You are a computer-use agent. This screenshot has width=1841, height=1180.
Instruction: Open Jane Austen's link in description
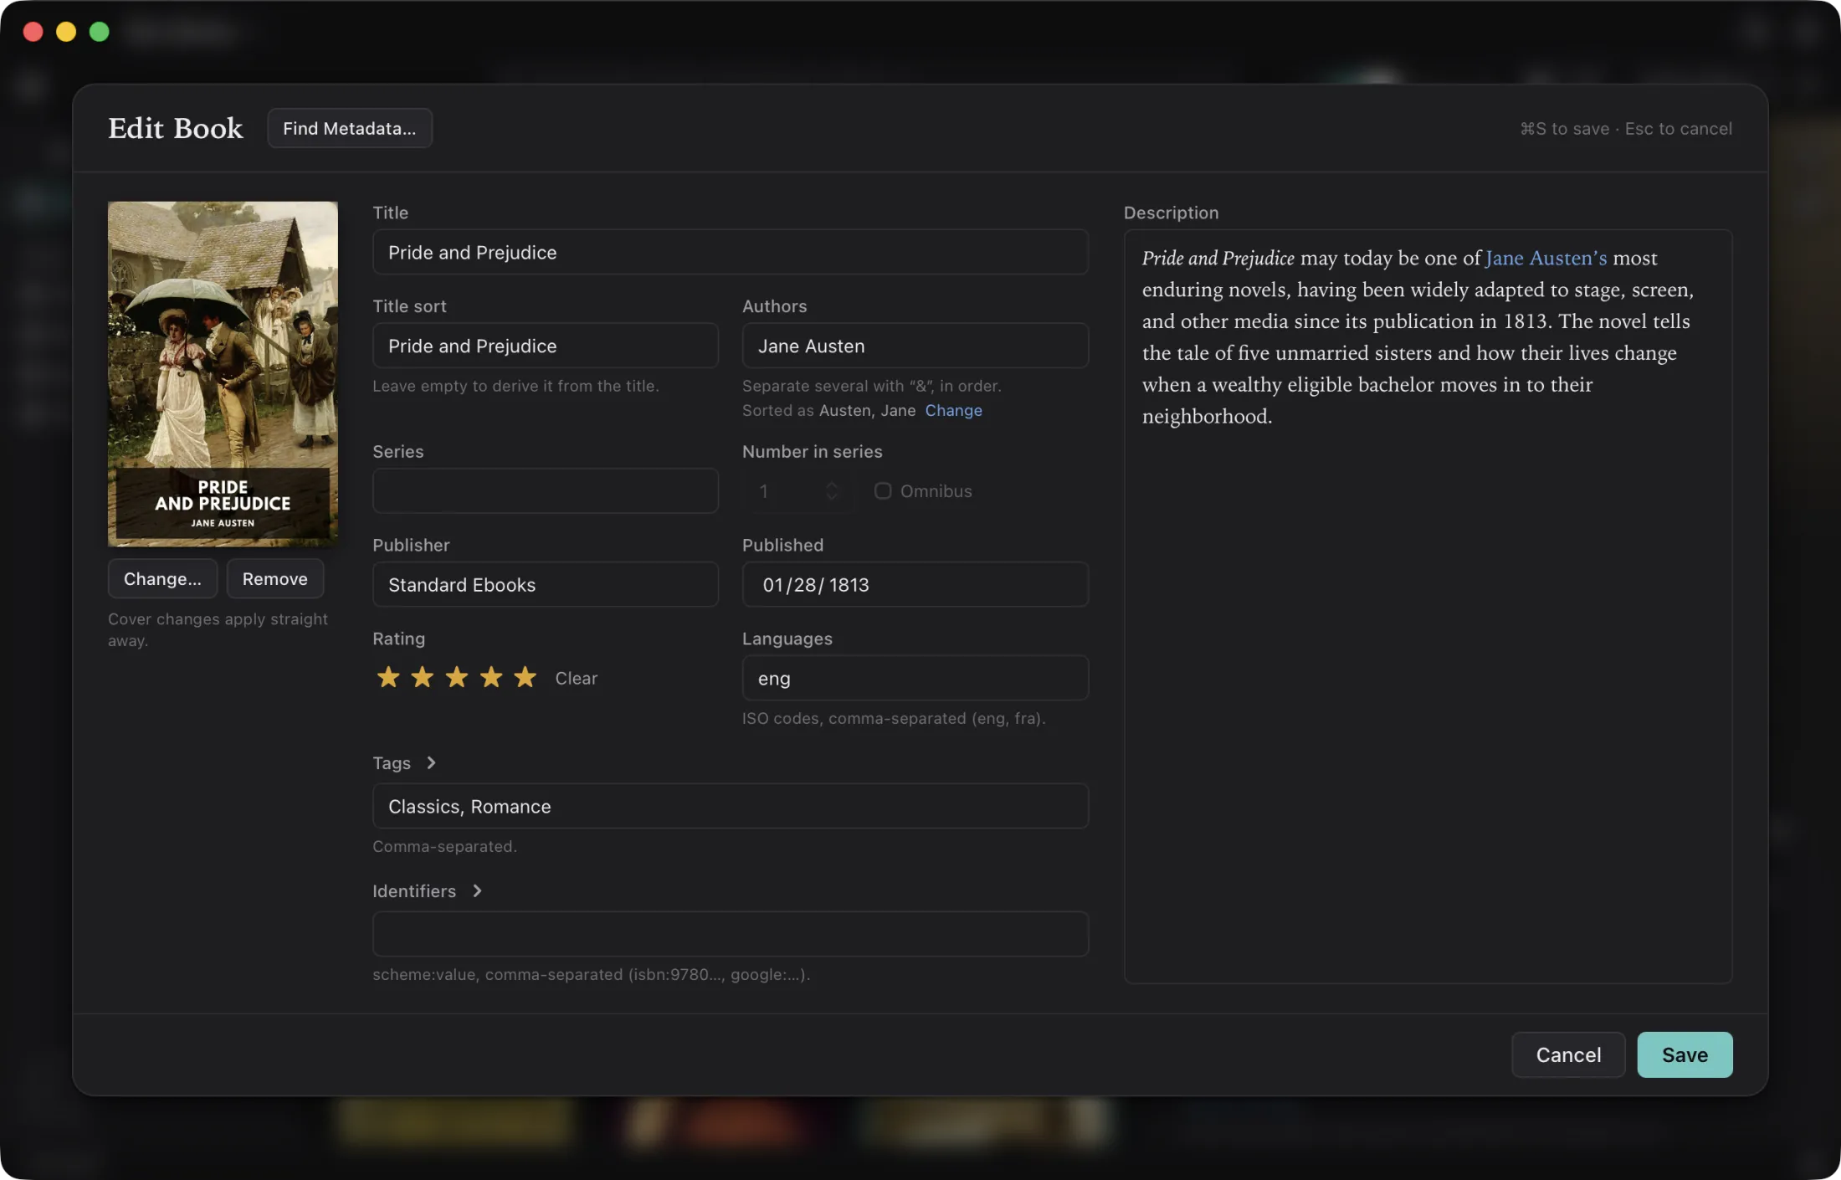pos(1545,258)
